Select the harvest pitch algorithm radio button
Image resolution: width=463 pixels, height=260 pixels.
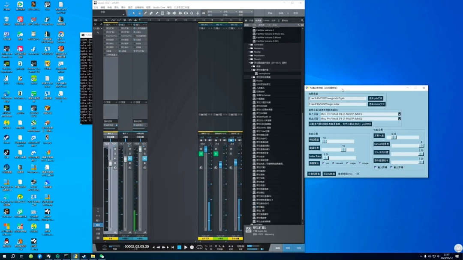(334, 163)
